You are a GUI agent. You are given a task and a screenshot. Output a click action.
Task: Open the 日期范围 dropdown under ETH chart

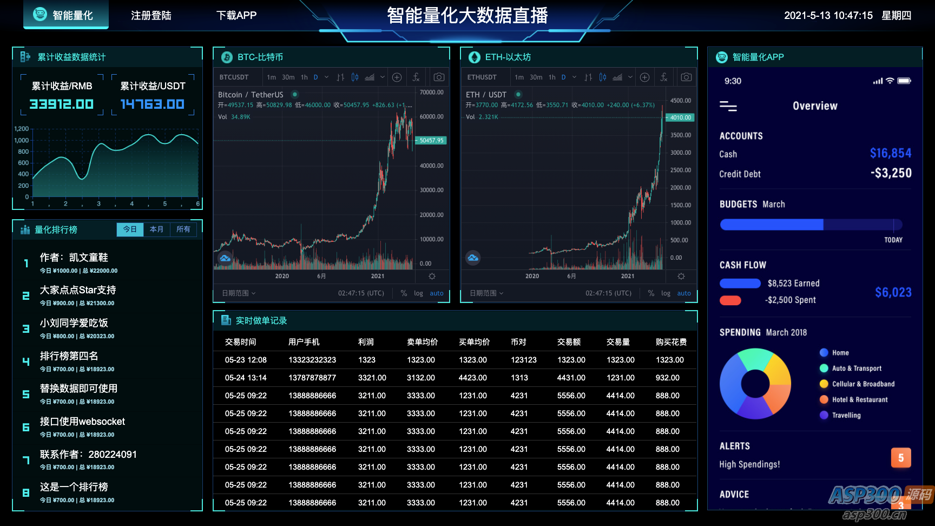pyautogui.click(x=486, y=293)
